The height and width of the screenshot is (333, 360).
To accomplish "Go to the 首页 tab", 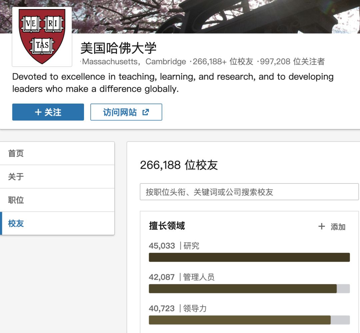I will (x=57, y=153).
